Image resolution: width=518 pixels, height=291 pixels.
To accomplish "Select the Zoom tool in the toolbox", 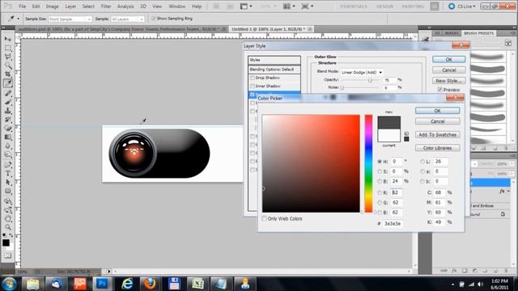I will click(x=7, y=227).
